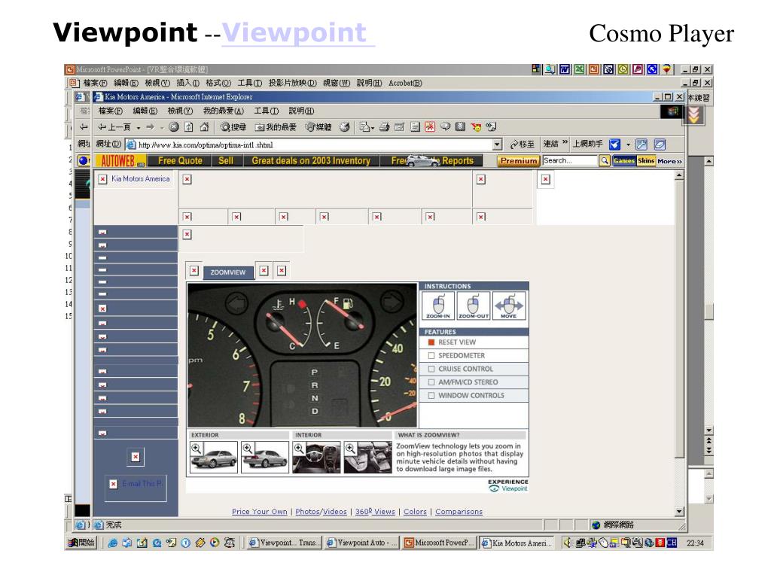Check the Cruise Control feature box
Image resolution: width=771 pixels, height=578 pixels.
431,369
